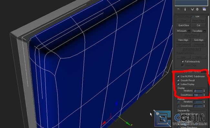Viewport: 210px width, 128px height.
Task: Click the Tessellate button
Action: click(197, 31)
